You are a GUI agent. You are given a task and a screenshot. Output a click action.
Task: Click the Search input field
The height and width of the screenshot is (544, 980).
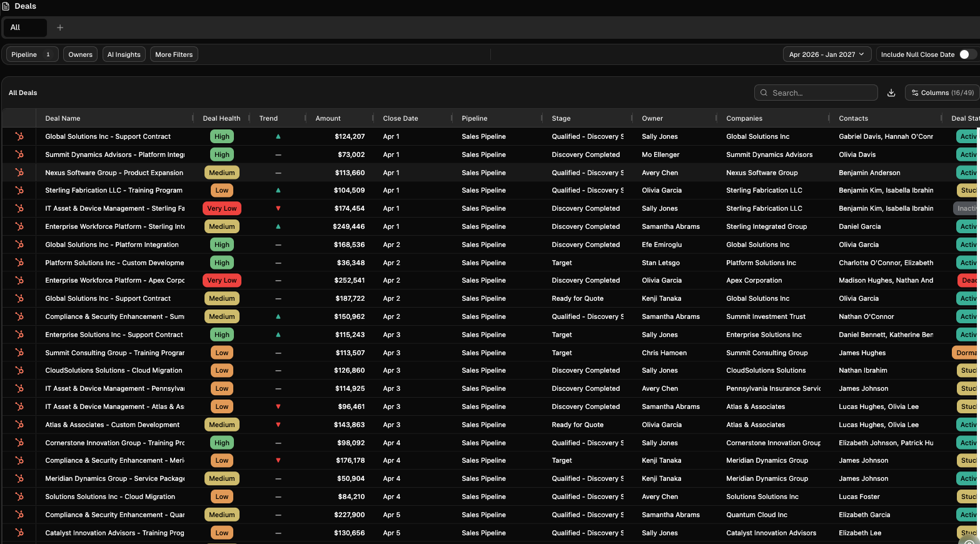coord(819,93)
